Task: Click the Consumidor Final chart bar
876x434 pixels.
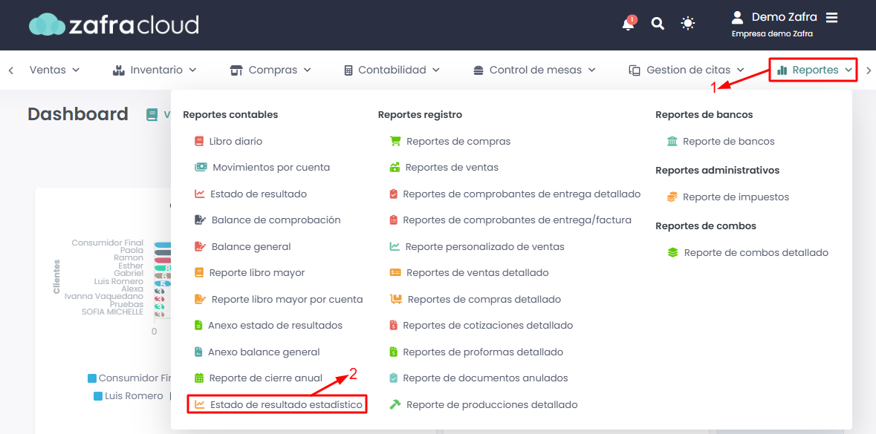Action: click(163, 245)
